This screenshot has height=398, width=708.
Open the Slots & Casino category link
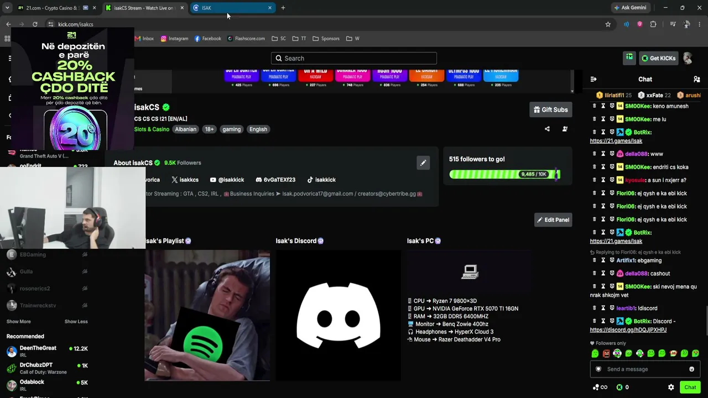pos(152,129)
